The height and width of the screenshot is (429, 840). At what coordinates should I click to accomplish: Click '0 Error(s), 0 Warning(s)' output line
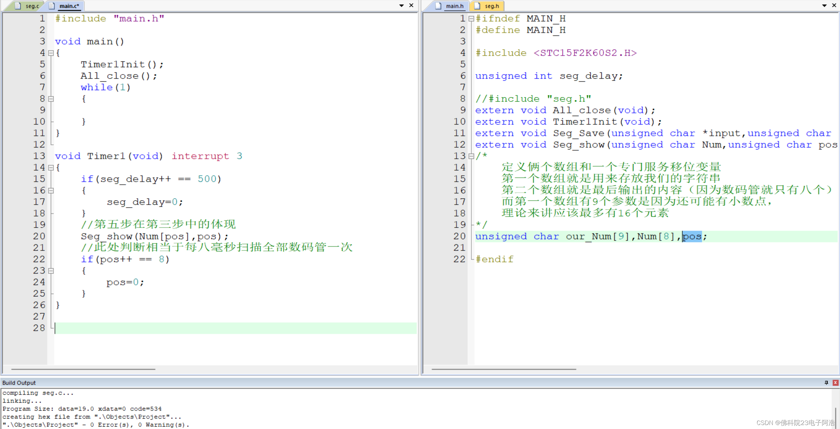(x=96, y=425)
